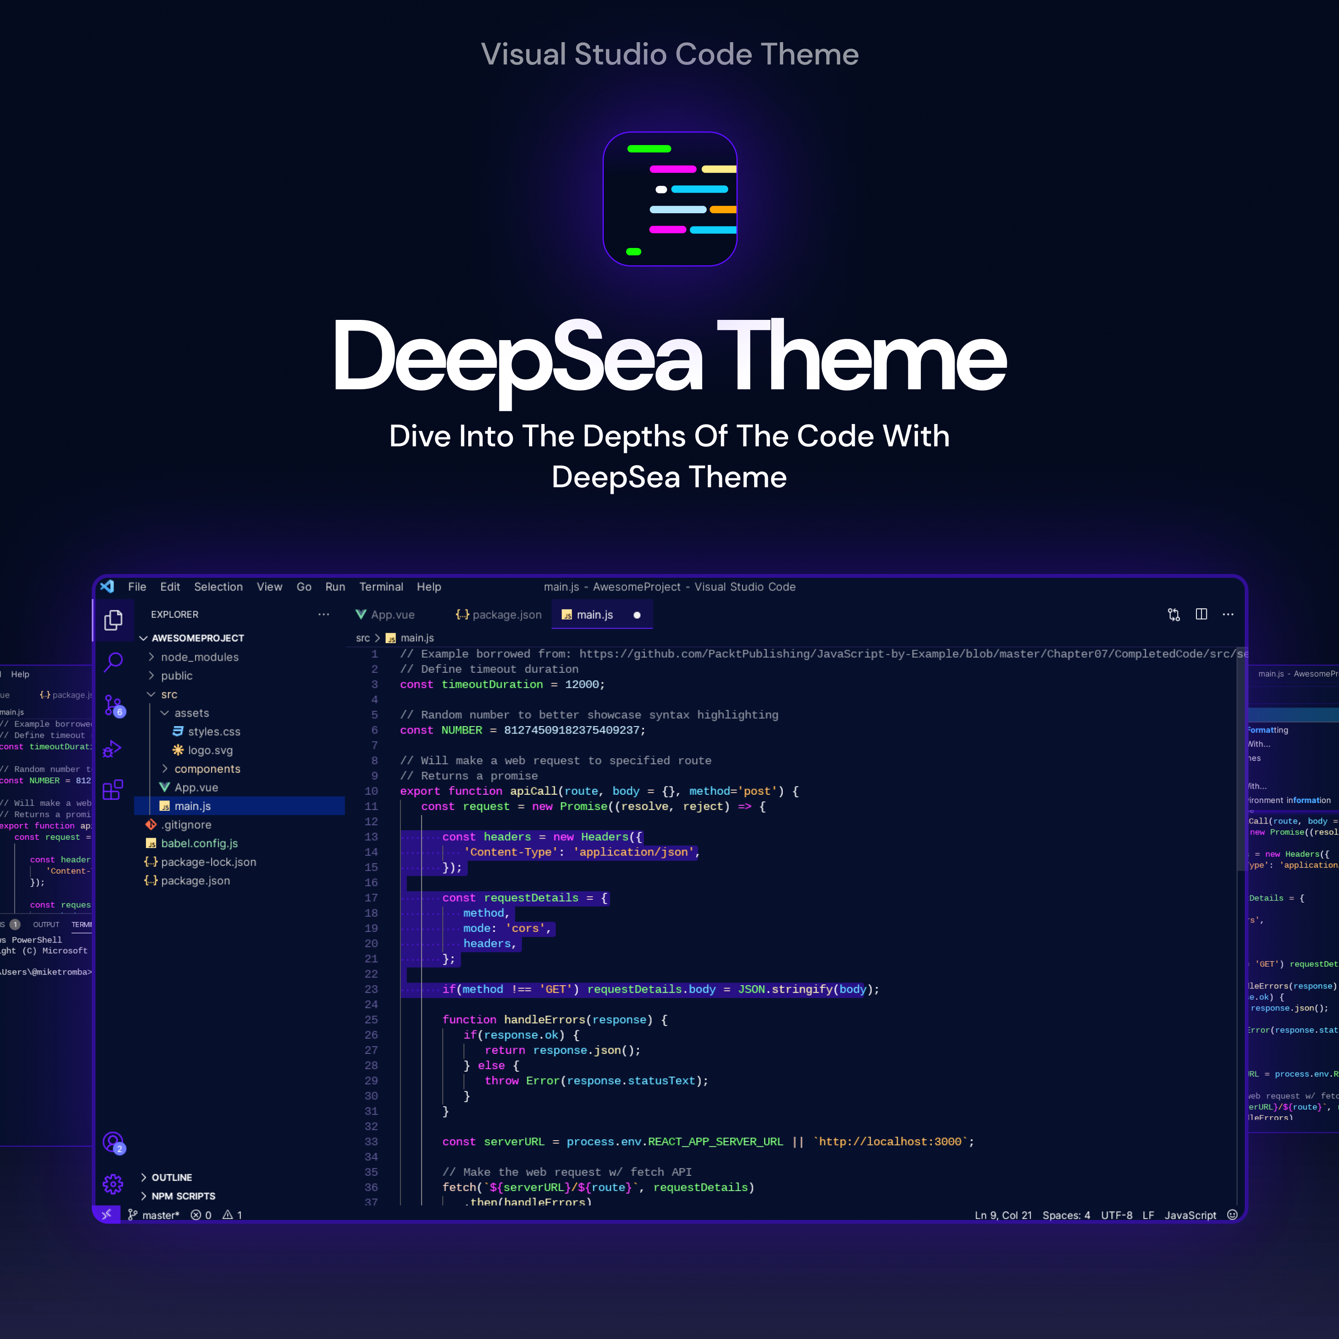Click timeoutDuration variable on line 3
The height and width of the screenshot is (1339, 1339).
coord(492,684)
